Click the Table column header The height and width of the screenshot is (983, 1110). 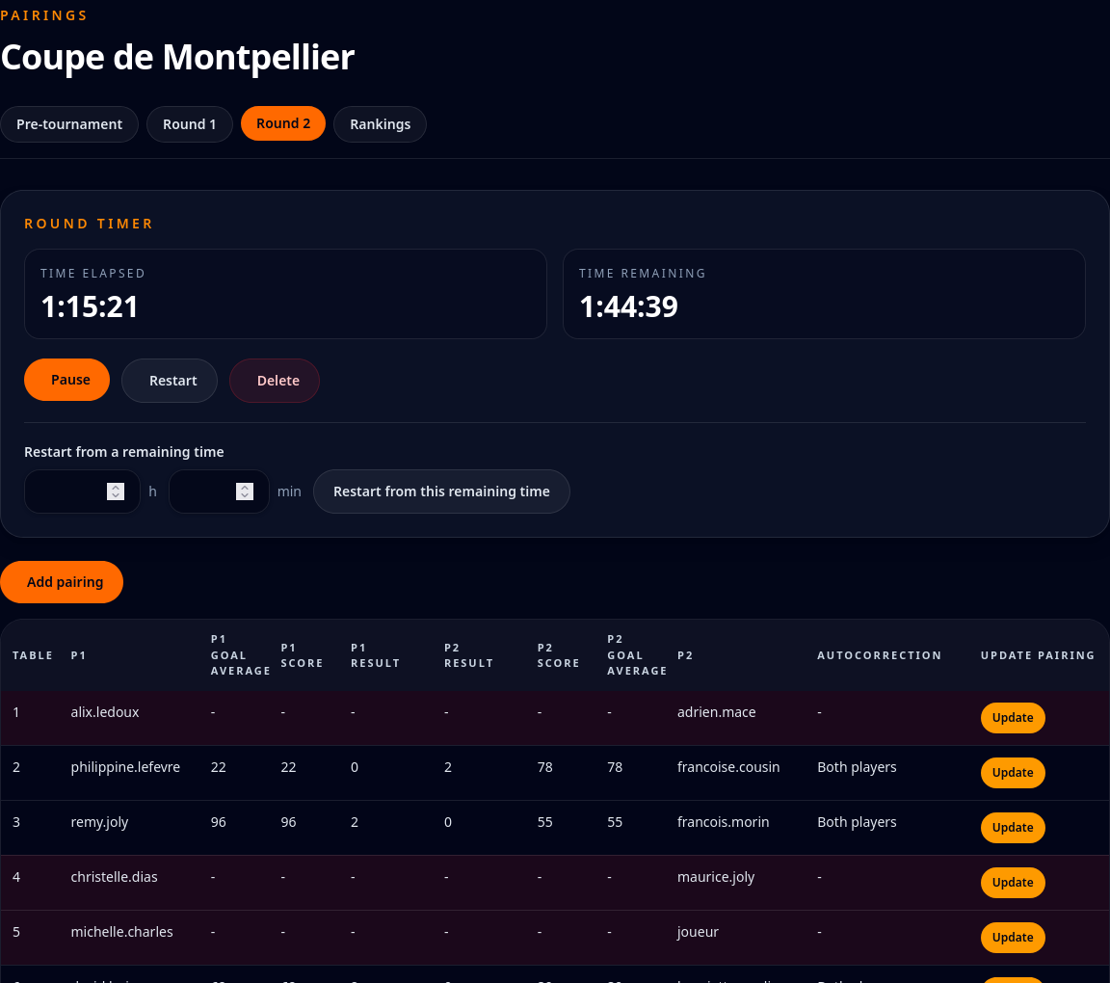33,655
